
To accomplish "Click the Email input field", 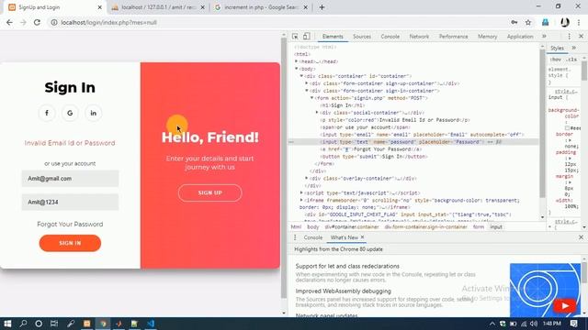I will click(x=70, y=179).
